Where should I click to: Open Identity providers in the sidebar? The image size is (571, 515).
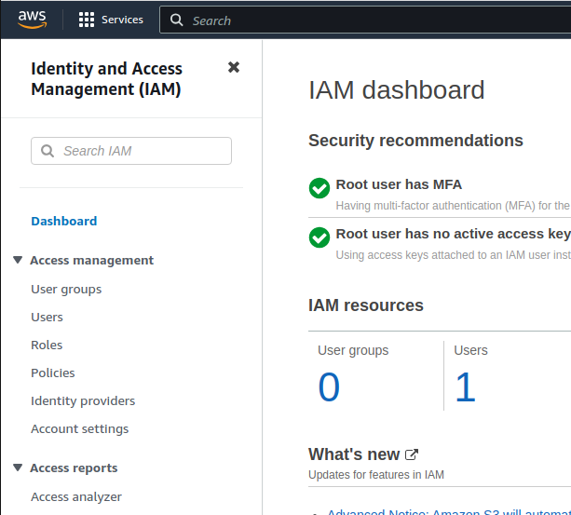tap(83, 400)
